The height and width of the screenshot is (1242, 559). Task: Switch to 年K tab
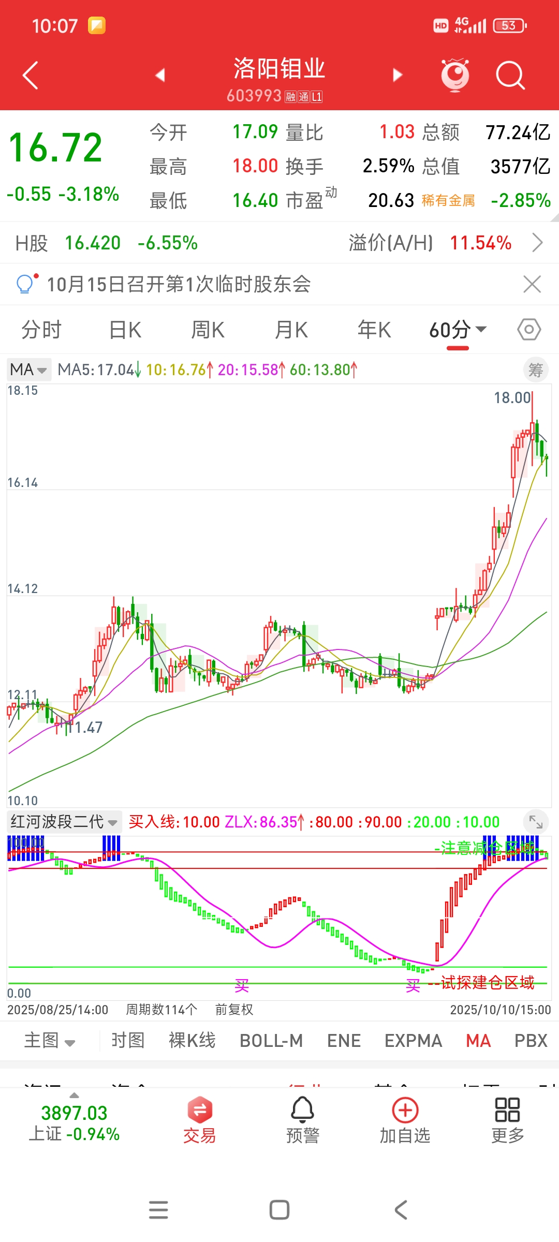(374, 330)
